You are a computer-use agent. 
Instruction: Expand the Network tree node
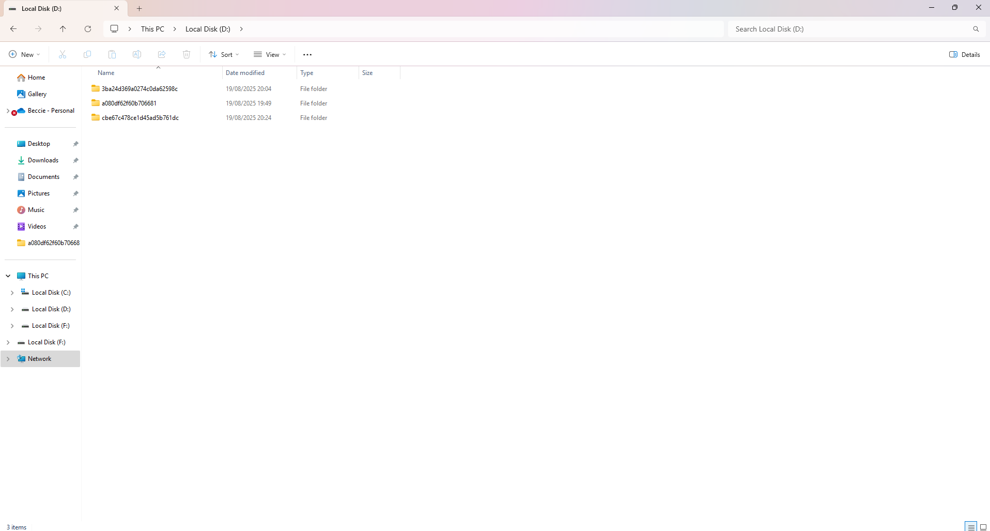[x=8, y=358]
